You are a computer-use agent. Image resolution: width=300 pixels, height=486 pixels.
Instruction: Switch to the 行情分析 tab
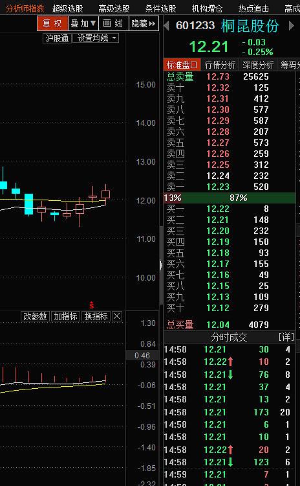click(220, 65)
